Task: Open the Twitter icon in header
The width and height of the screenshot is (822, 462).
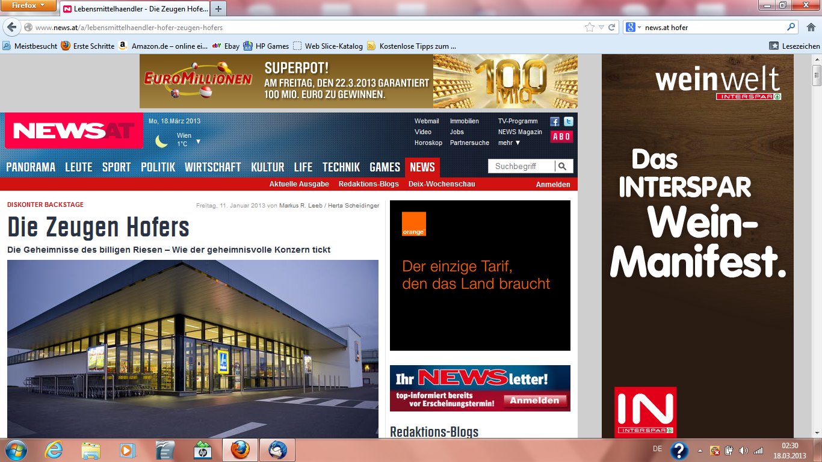Action: (x=568, y=122)
